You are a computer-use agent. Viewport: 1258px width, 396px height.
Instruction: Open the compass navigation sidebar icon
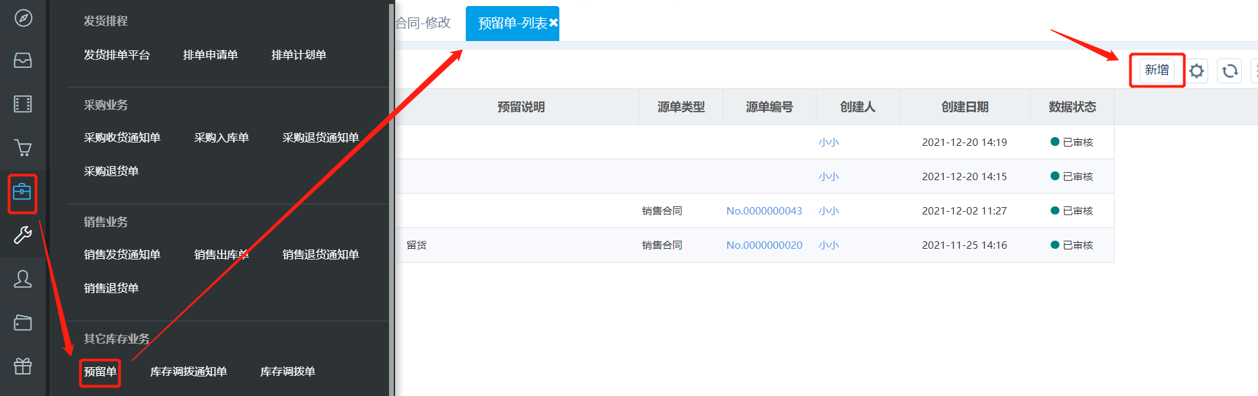23,17
